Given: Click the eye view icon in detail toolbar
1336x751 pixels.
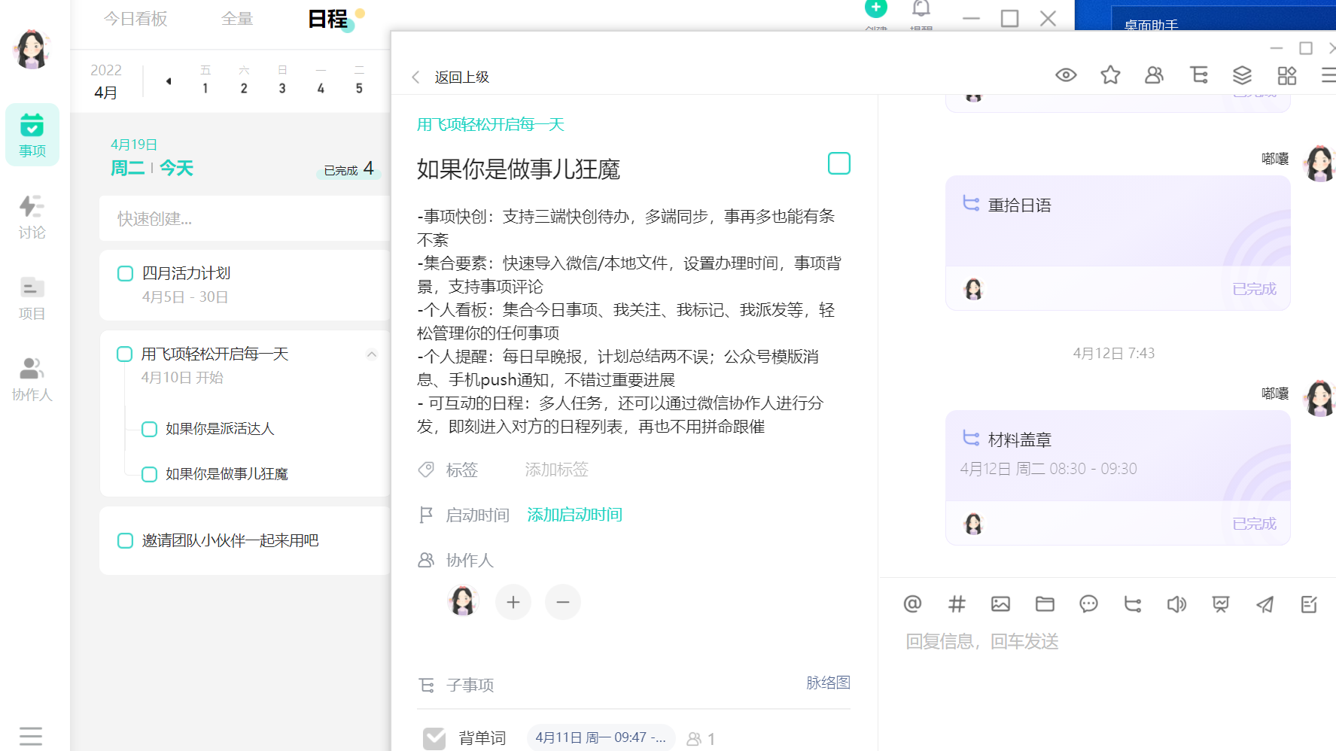Looking at the screenshot, I should tap(1066, 75).
